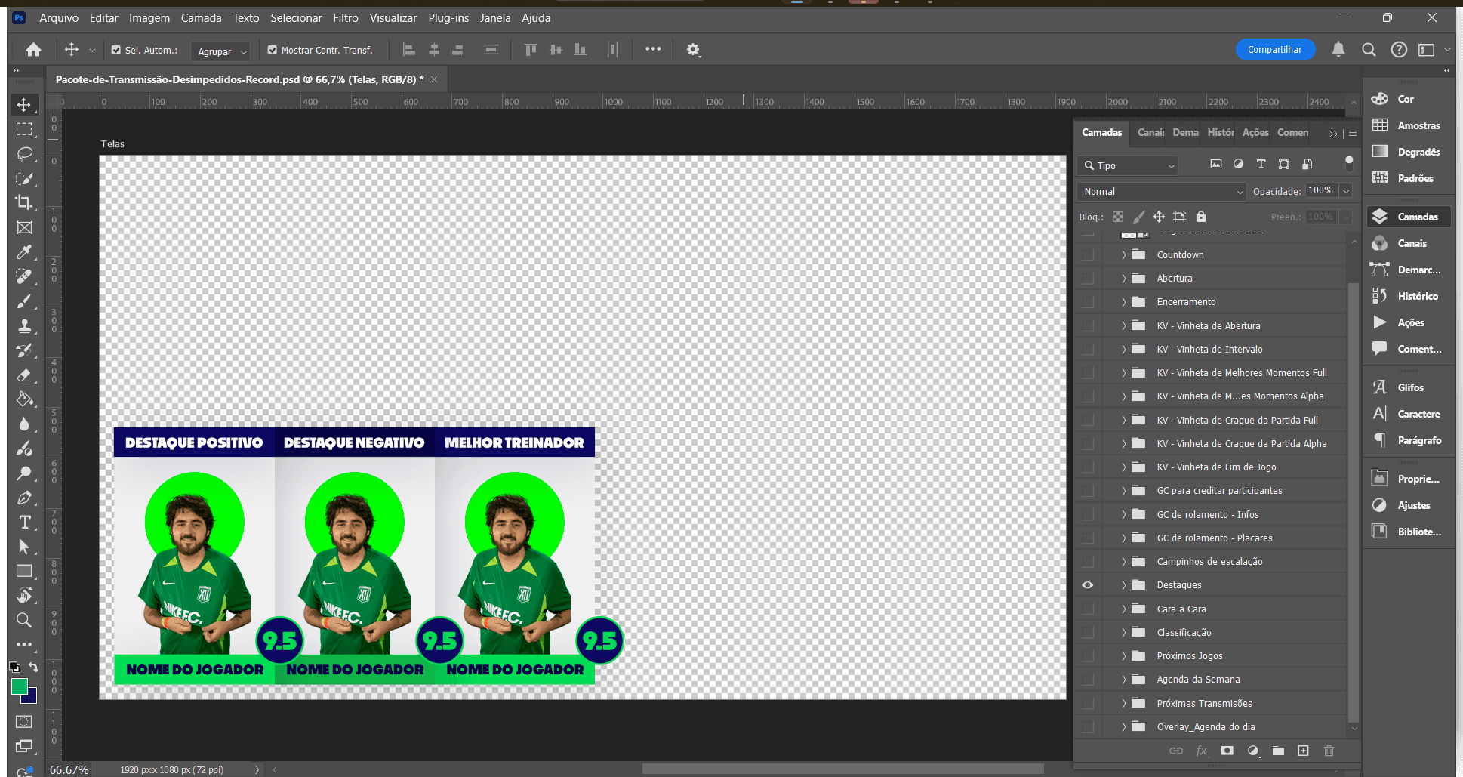Toggle layer filtering on/off switch
This screenshot has height=777, width=1463.
[1349, 164]
